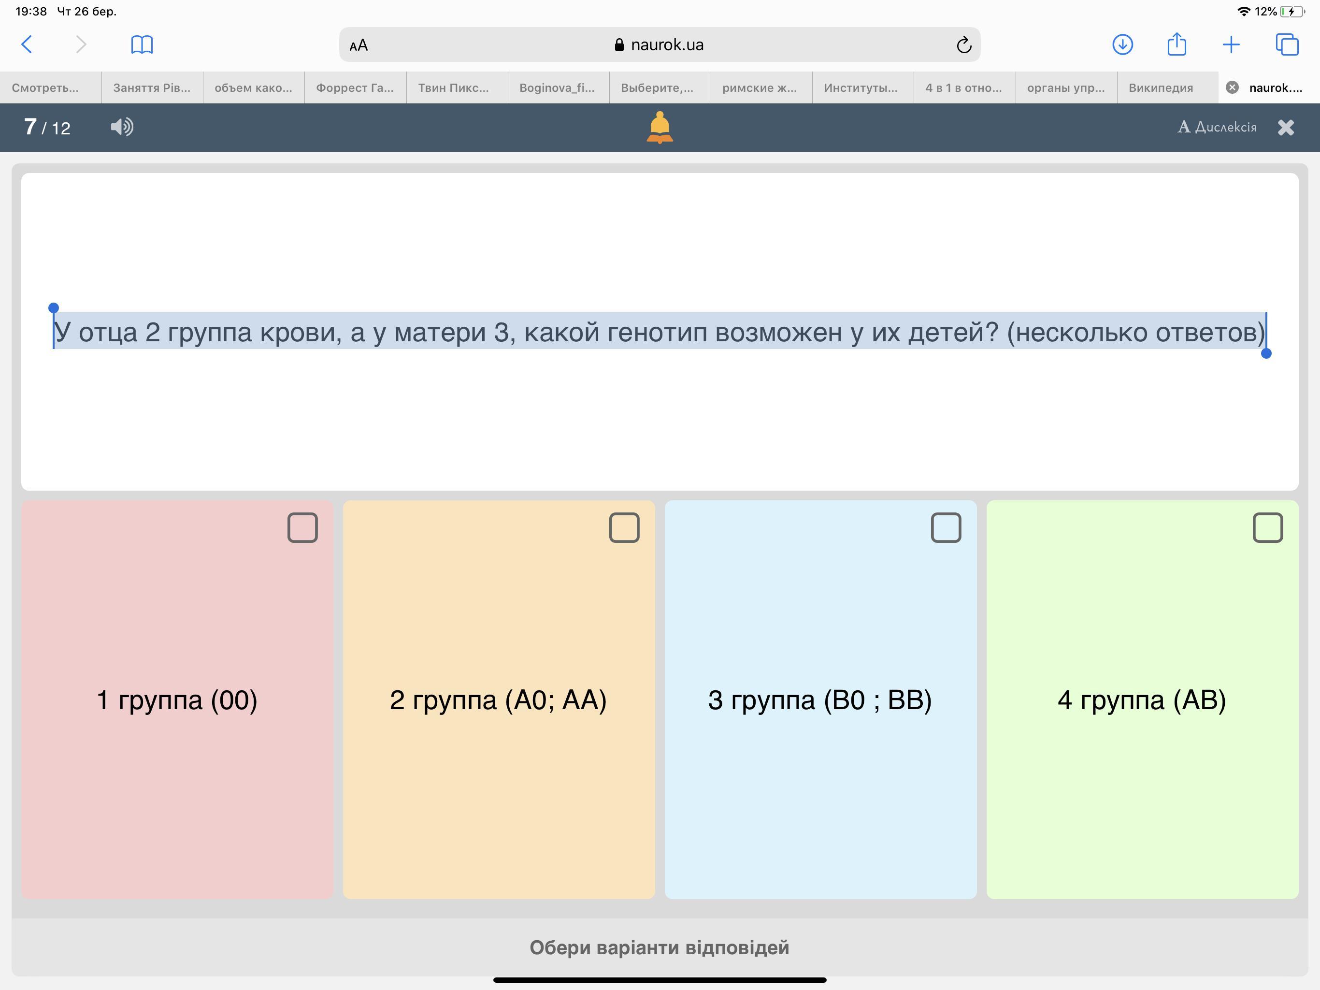Check the '2 группа (A0; AA)' checkbox

click(x=624, y=528)
